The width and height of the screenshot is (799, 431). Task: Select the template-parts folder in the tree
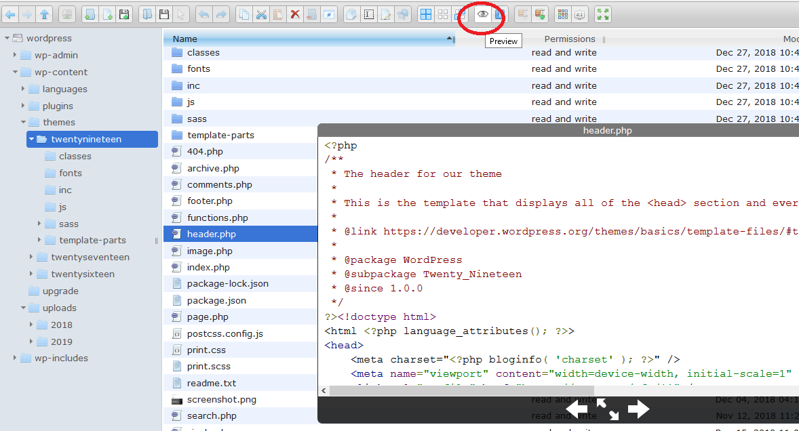[92, 240]
